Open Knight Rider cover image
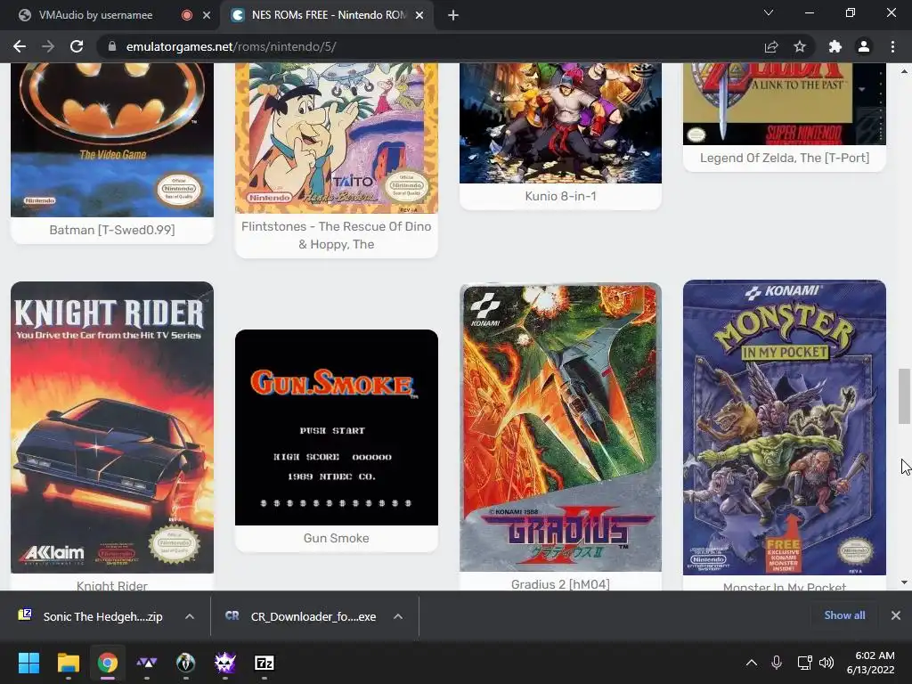Image resolution: width=912 pixels, height=684 pixels. (x=112, y=427)
